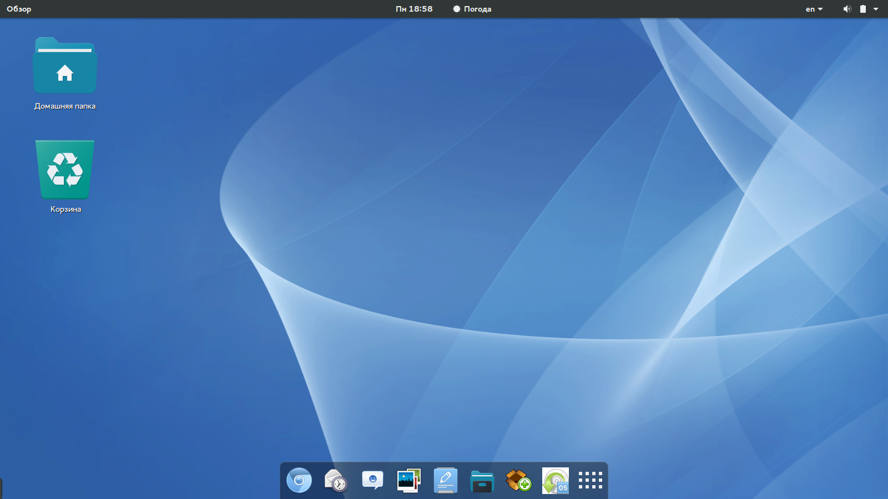Click the volume speaker icon in top bar

point(847,9)
